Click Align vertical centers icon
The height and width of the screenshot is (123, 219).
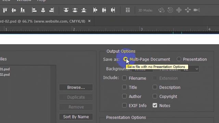(14, 10)
